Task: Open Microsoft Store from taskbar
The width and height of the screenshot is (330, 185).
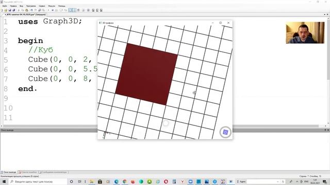Action: [100, 181]
